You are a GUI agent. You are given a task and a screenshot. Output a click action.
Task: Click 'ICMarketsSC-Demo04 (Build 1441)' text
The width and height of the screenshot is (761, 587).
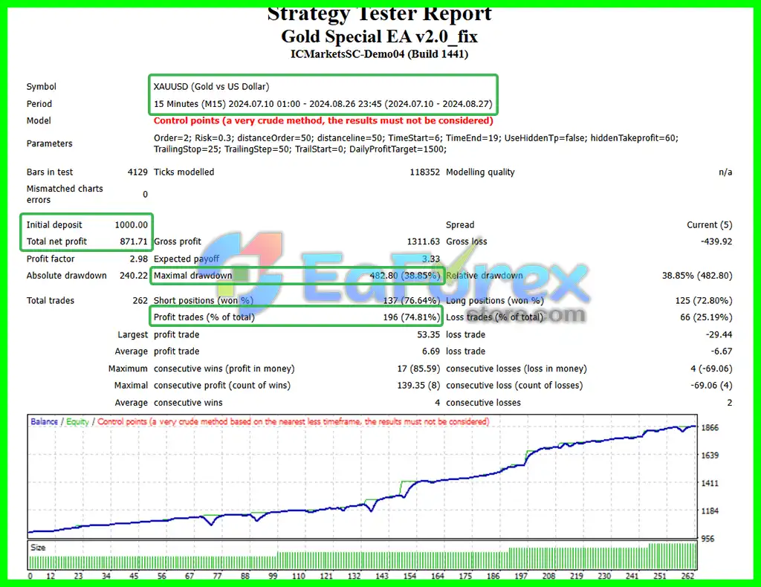(379, 53)
